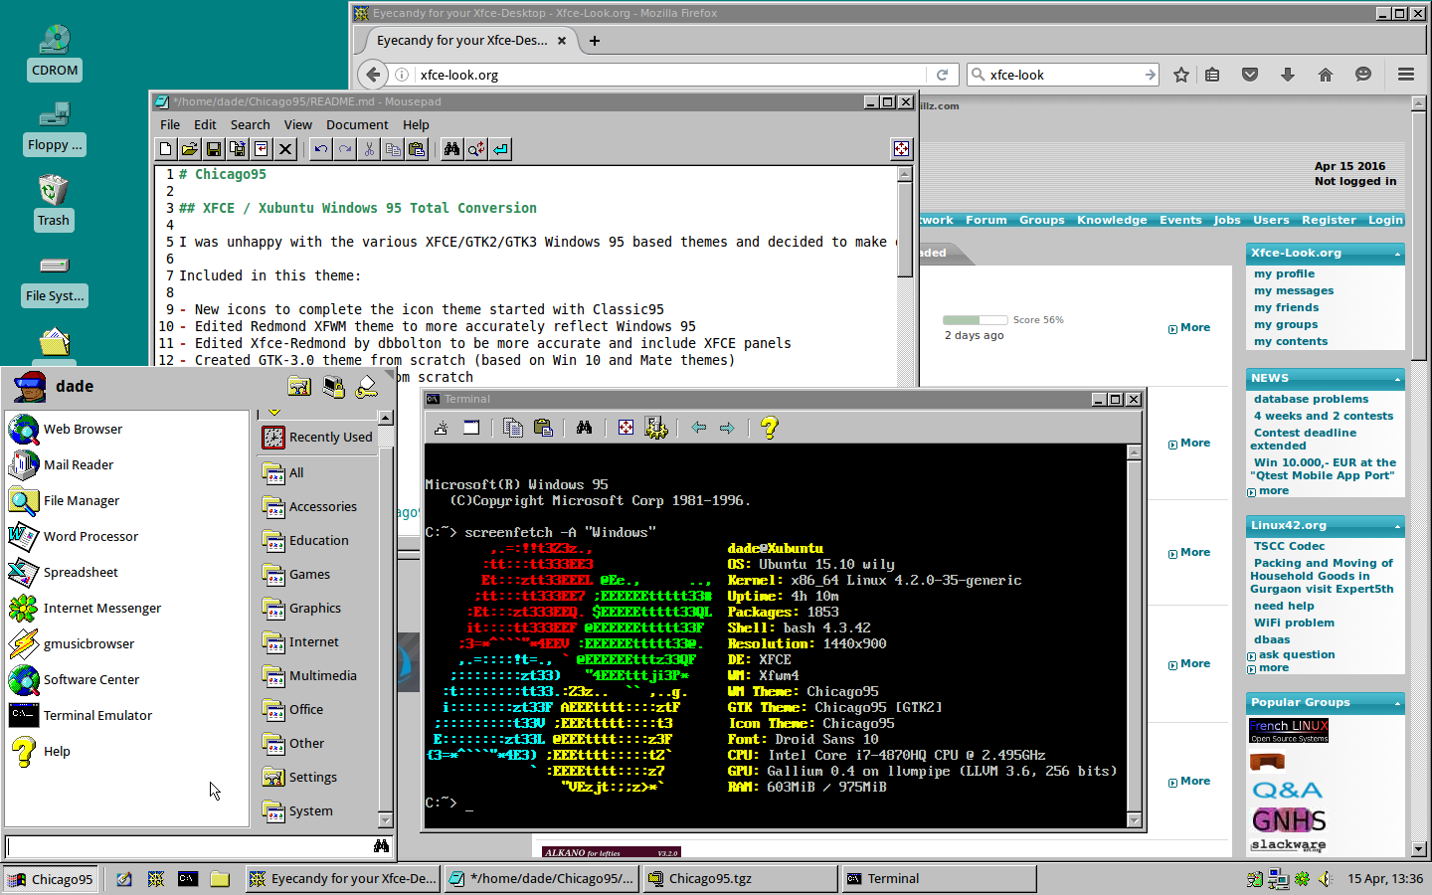Image resolution: width=1432 pixels, height=895 pixels.
Task: Open a new Terminal window from toolbar
Action: tap(471, 428)
